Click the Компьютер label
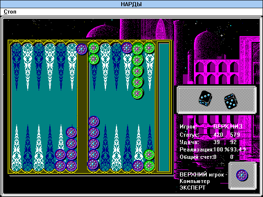263x197 pixels. 194,181
